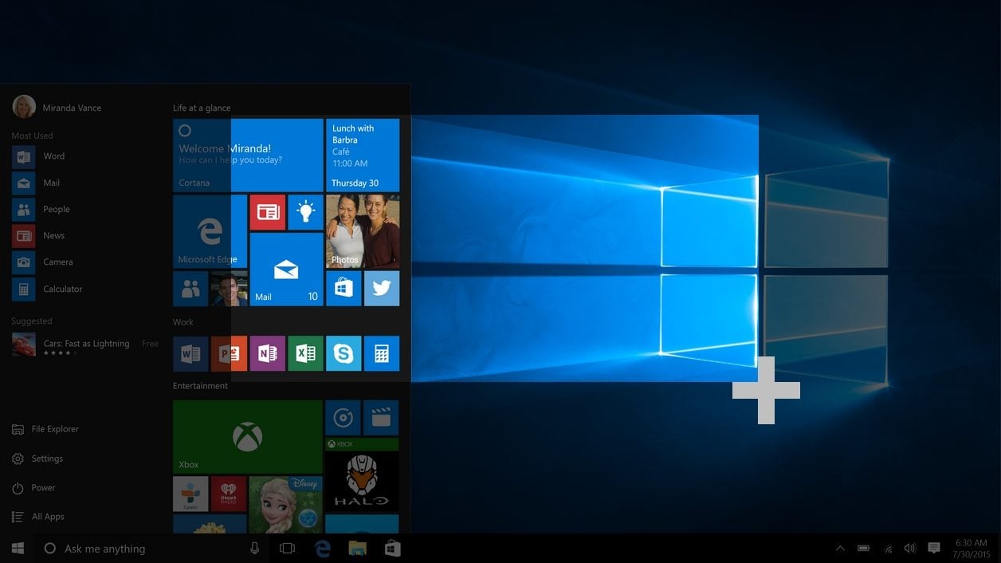Open File Explorer from the Start menu list

point(45,429)
